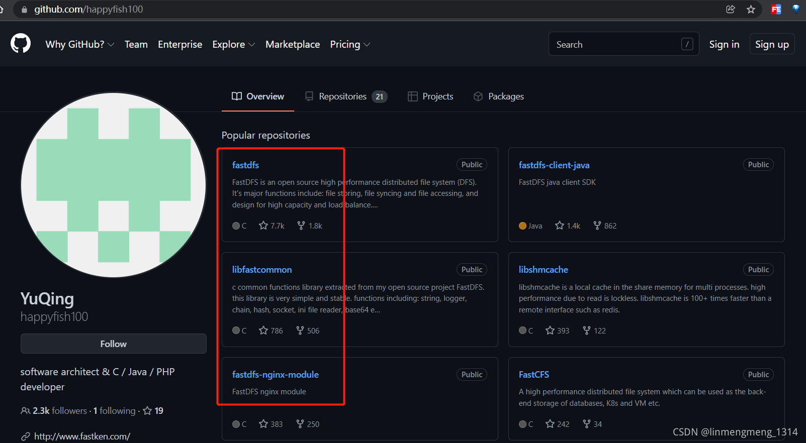Open the GitHub logo home link
This screenshot has height=443, width=806.
(x=21, y=44)
